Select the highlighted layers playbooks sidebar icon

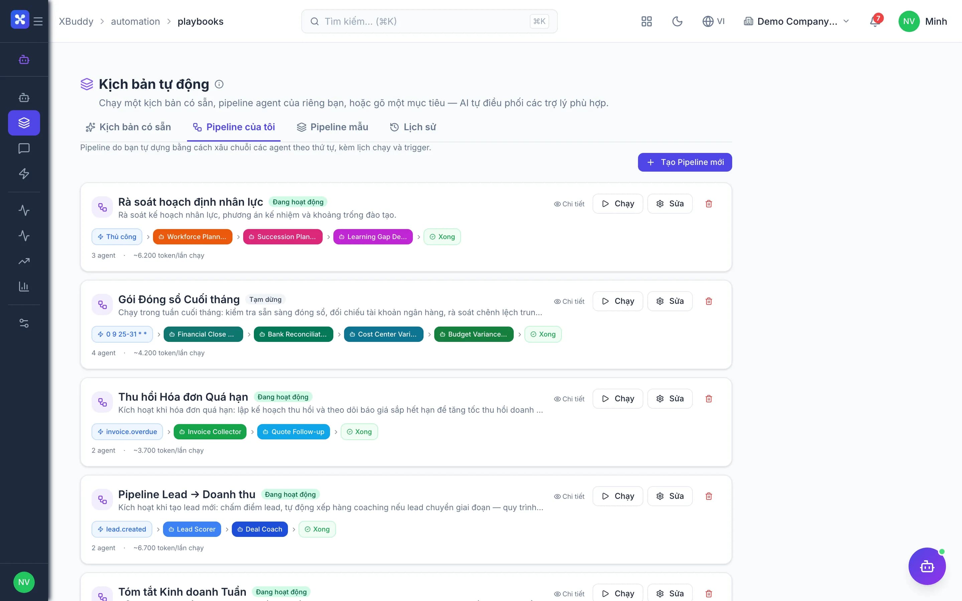[x=24, y=123]
